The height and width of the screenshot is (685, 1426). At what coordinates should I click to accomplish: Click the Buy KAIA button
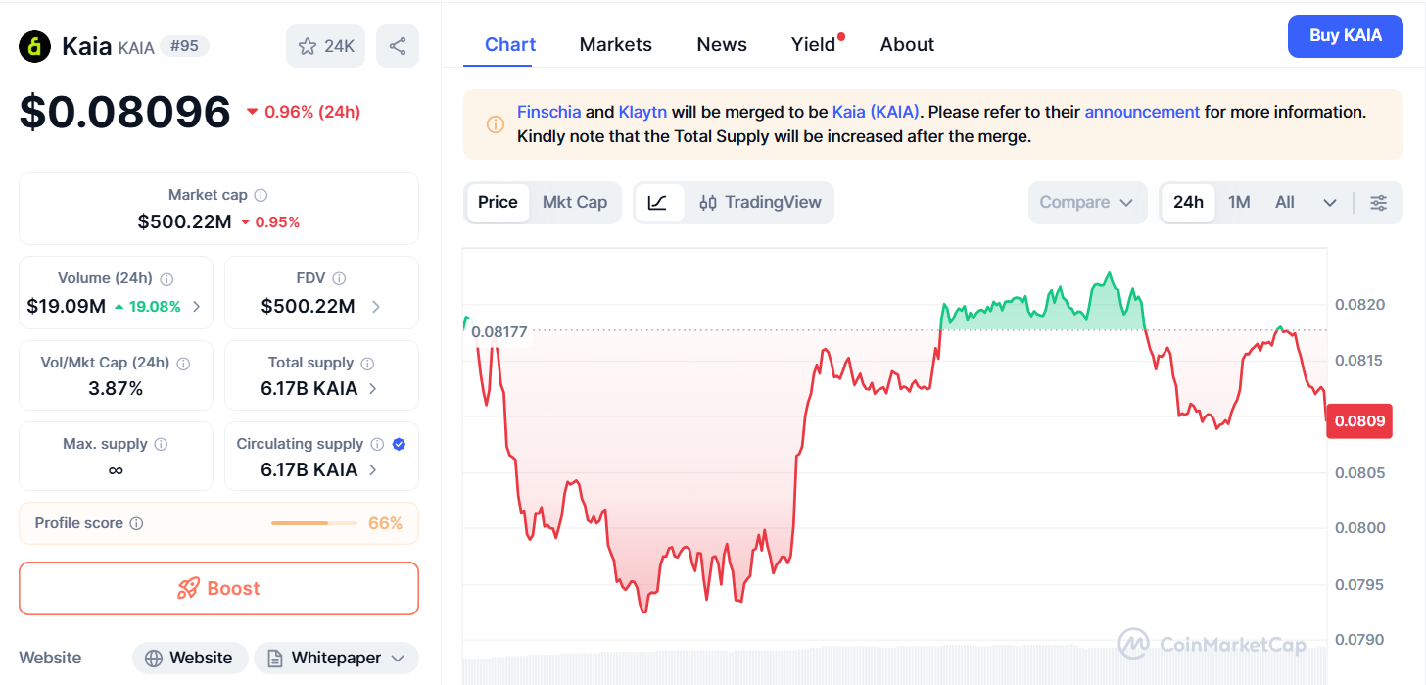pyautogui.click(x=1345, y=35)
